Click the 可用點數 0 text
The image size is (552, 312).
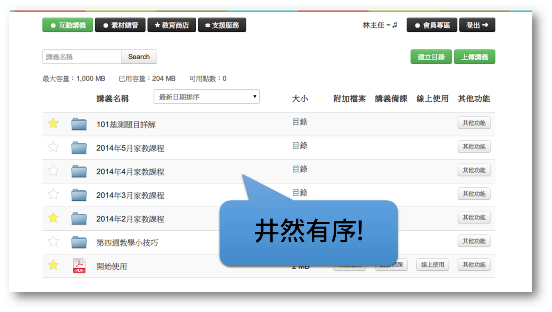tap(208, 79)
